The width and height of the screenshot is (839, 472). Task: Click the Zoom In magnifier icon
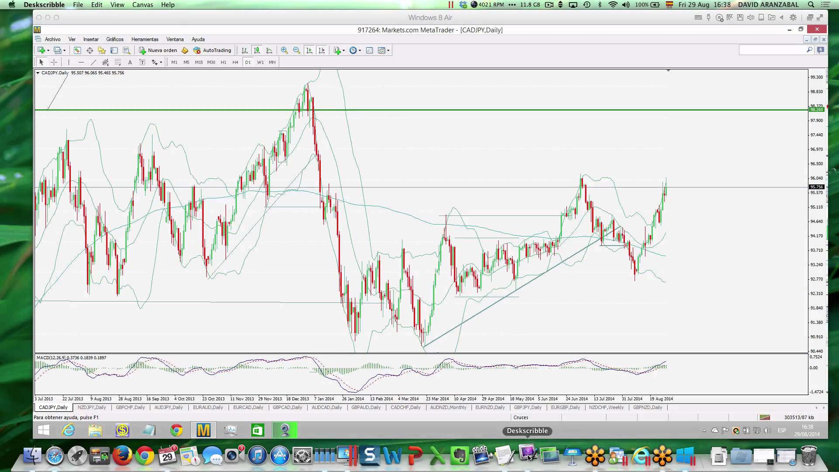(284, 50)
